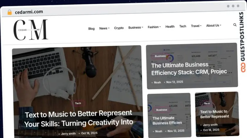Open the Tech menu item
This screenshot has width=247, height=138.
tap(183, 26)
